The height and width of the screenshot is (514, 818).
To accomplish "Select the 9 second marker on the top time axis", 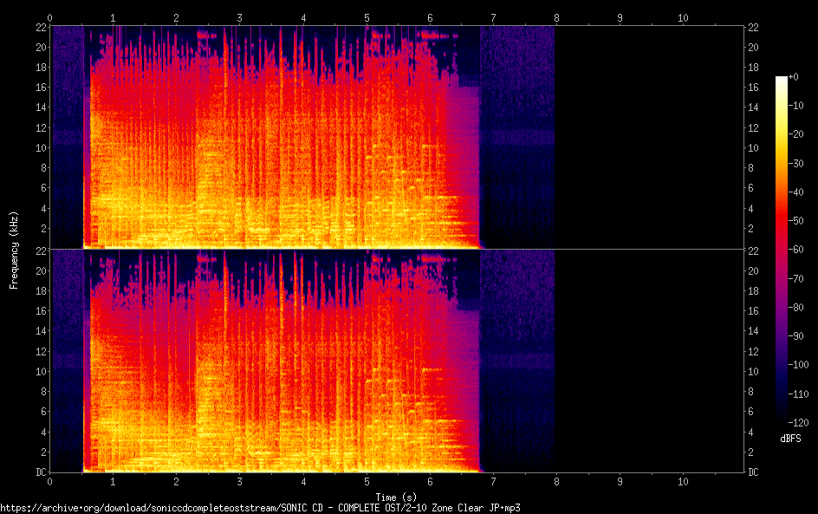I will 620,17.
